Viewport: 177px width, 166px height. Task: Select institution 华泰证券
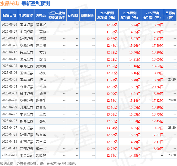coord(27,100)
